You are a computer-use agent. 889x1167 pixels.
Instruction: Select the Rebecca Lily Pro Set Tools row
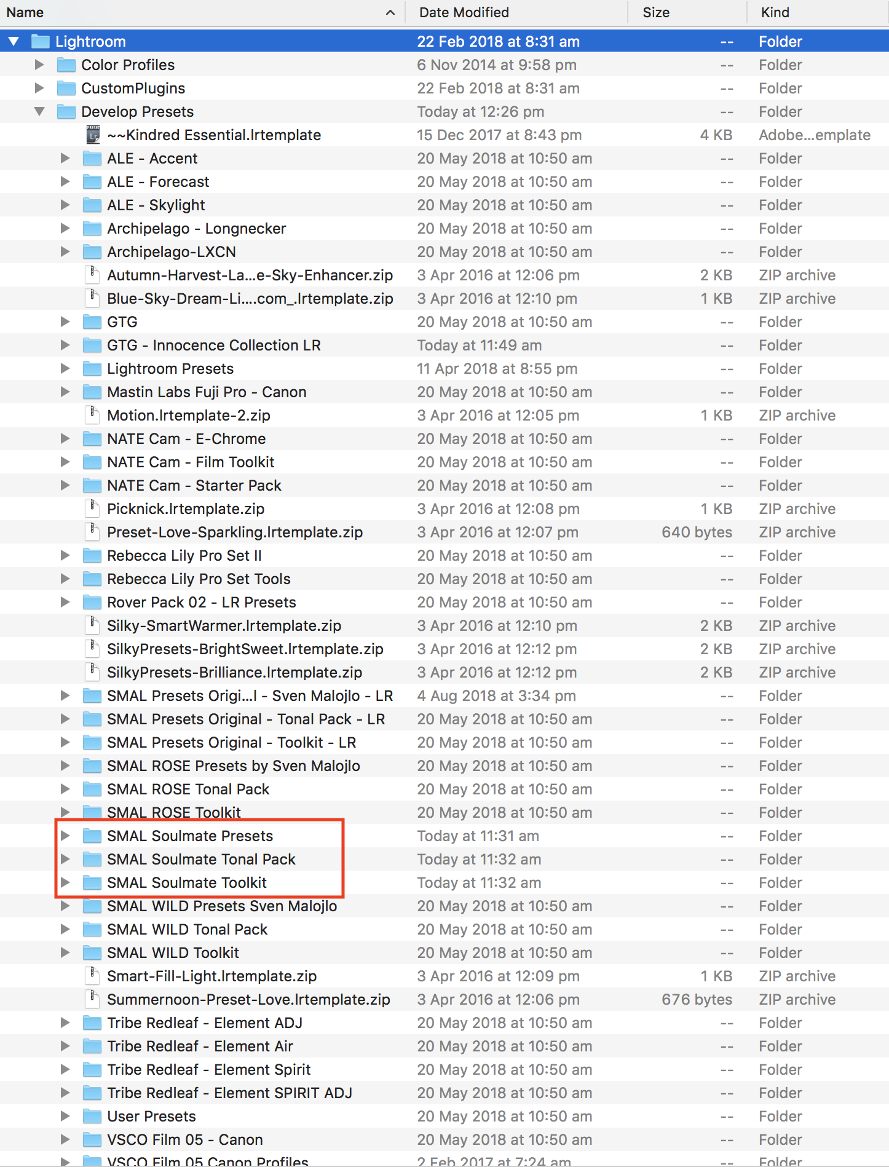(444, 579)
